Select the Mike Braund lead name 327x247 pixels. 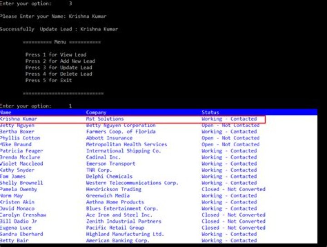click(x=15, y=144)
